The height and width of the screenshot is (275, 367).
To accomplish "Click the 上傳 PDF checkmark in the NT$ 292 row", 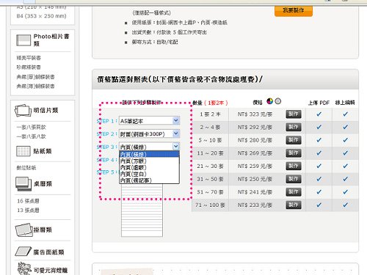I will (319, 127).
